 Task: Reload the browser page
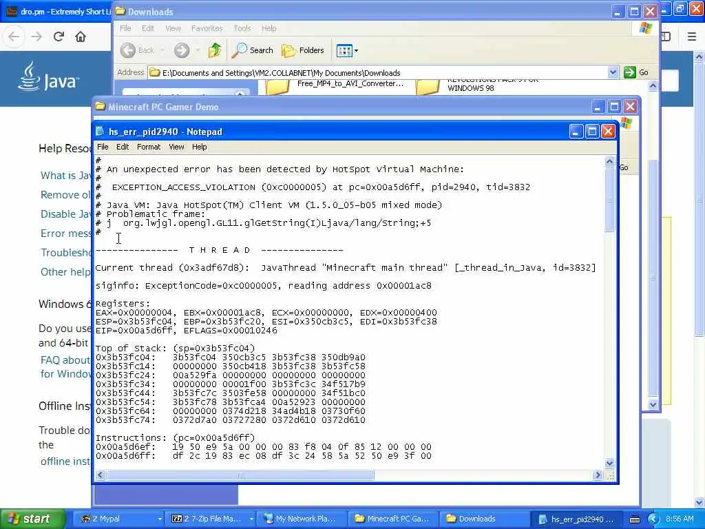59,37
